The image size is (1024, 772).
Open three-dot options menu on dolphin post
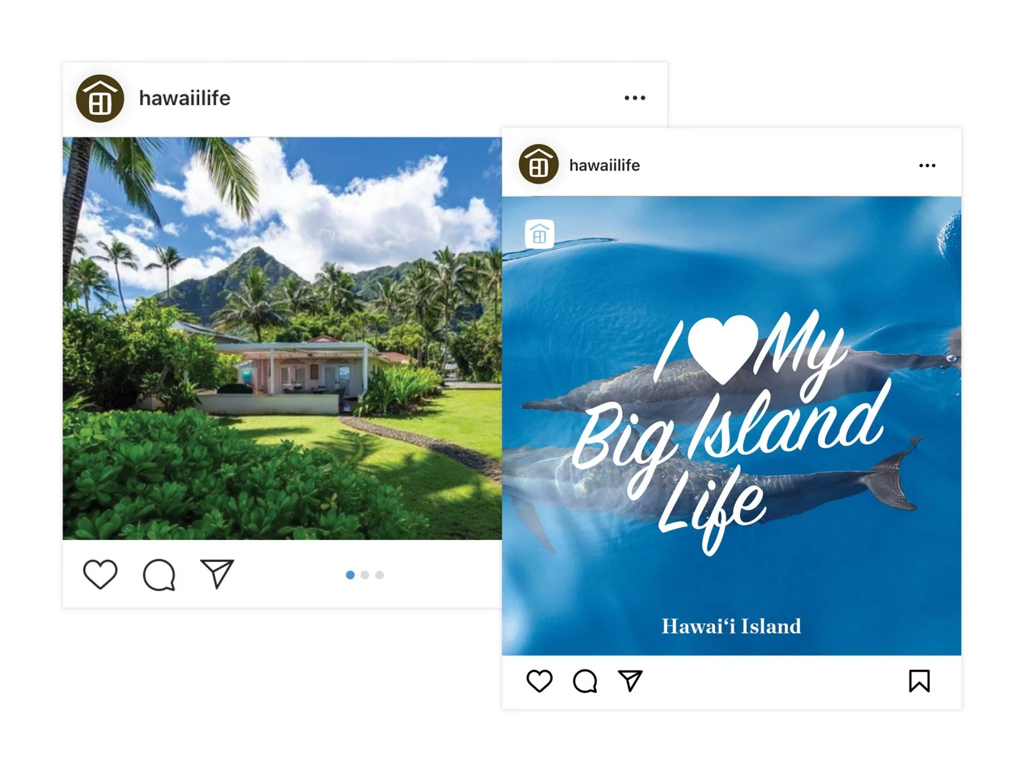[x=927, y=165]
